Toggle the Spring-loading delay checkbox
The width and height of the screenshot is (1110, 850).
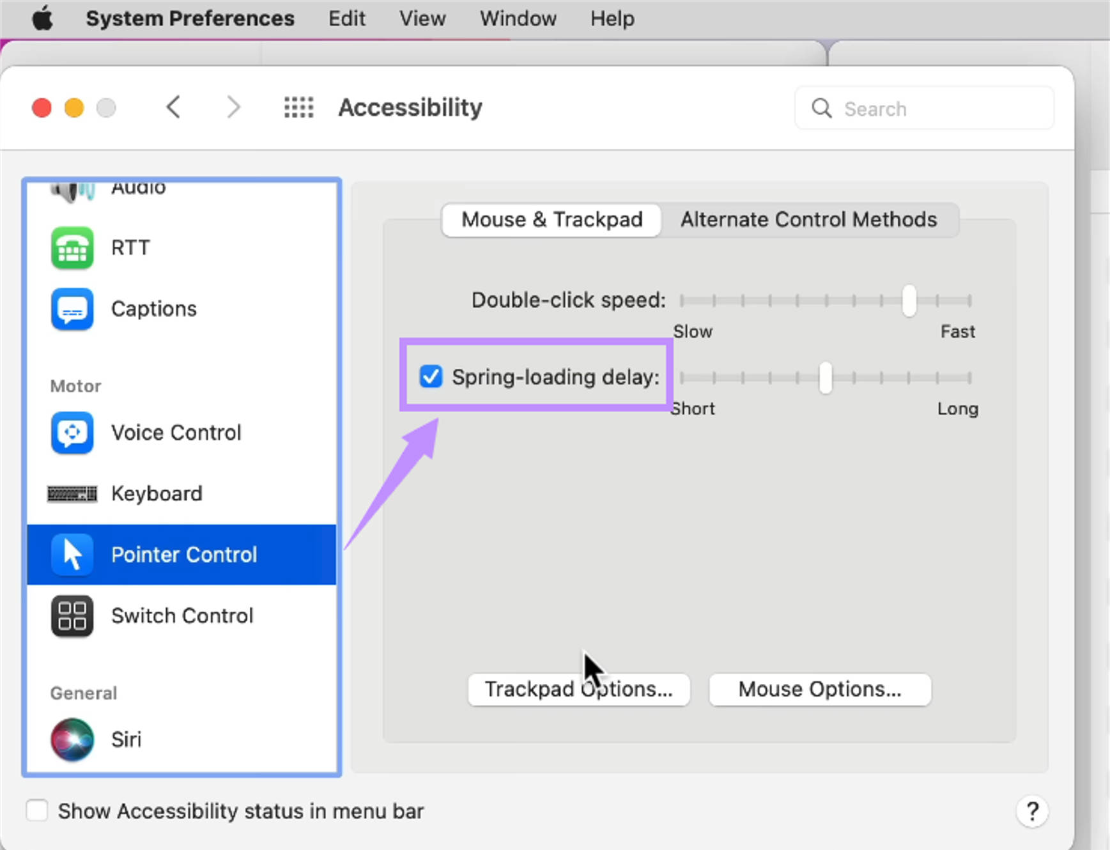tap(431, 376)
